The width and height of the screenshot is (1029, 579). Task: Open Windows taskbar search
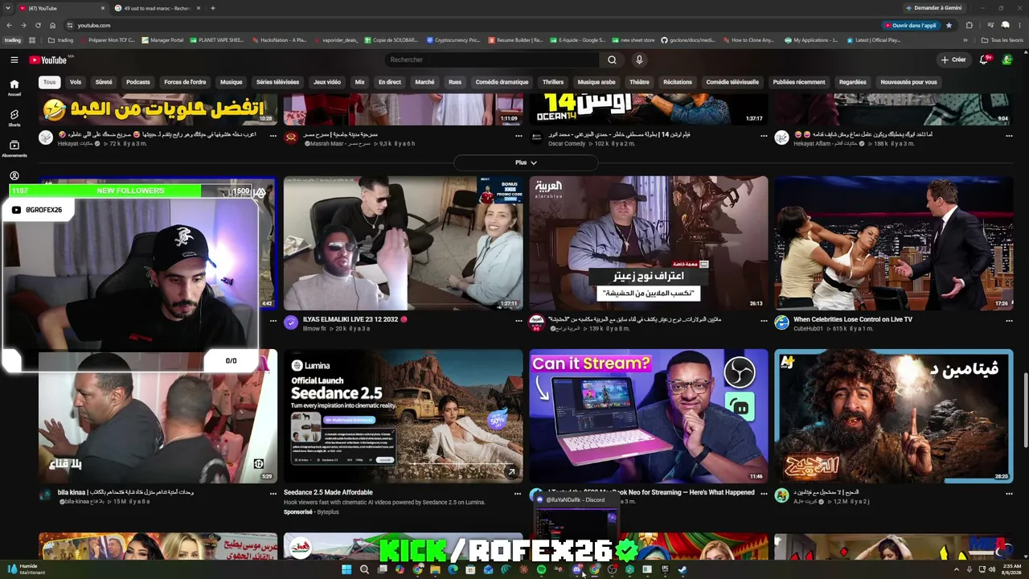point(364,569)
